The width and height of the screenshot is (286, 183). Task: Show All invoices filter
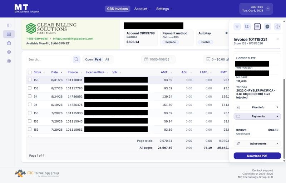107,59
